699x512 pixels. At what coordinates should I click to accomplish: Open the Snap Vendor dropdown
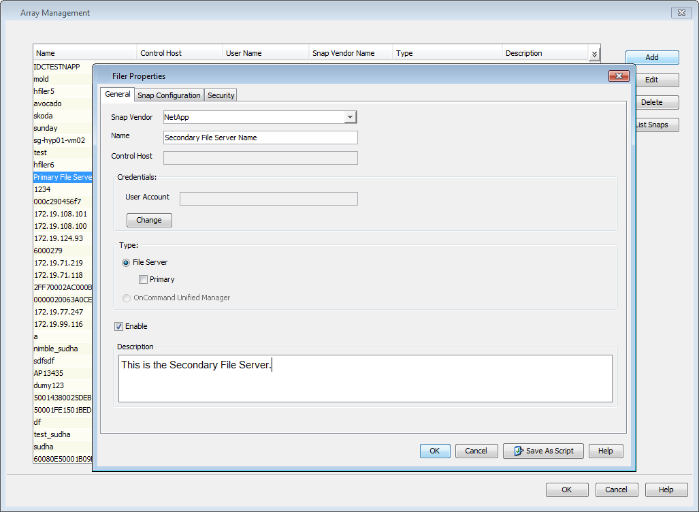(350, 117)
